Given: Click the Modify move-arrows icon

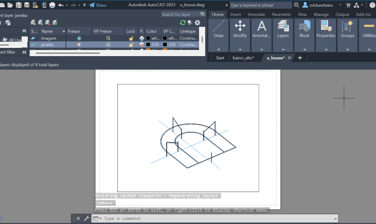Looking at the screenshot, I should (x=240, y=26).
